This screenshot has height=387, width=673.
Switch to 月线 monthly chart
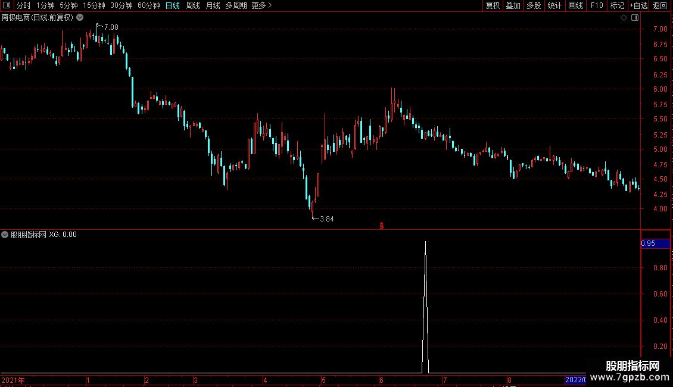pos(213,5)
